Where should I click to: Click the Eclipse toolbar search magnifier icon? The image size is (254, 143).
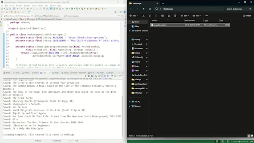pyautogui.click(x=115, y=12)
